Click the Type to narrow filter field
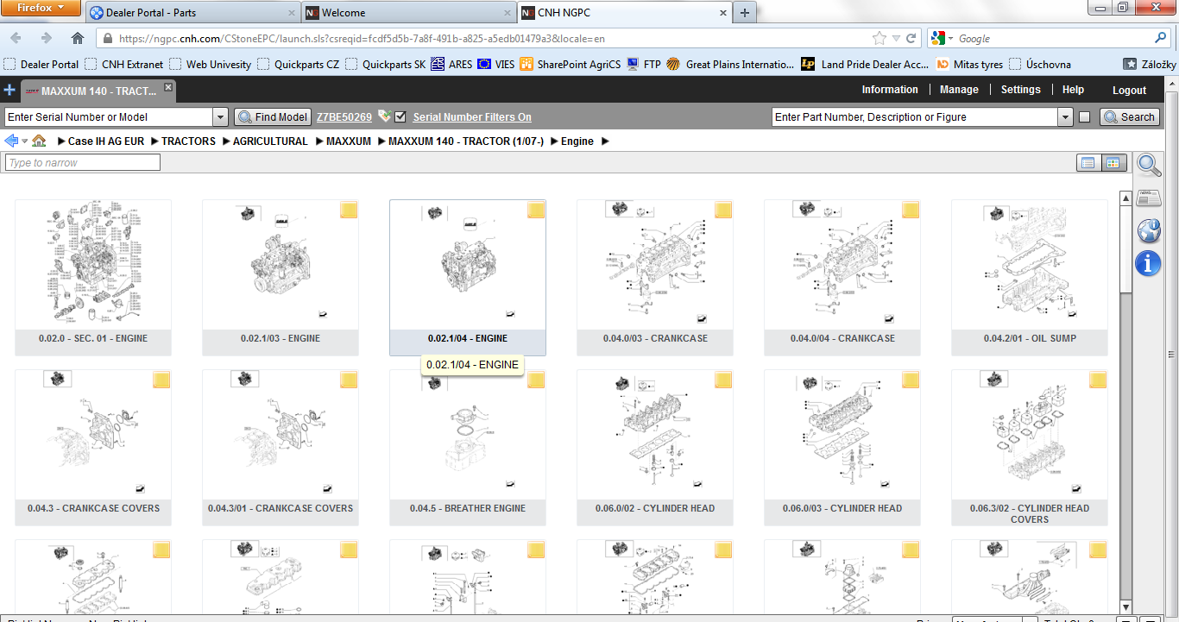This screenshot has height=622, width=1179. click(83, 162)
